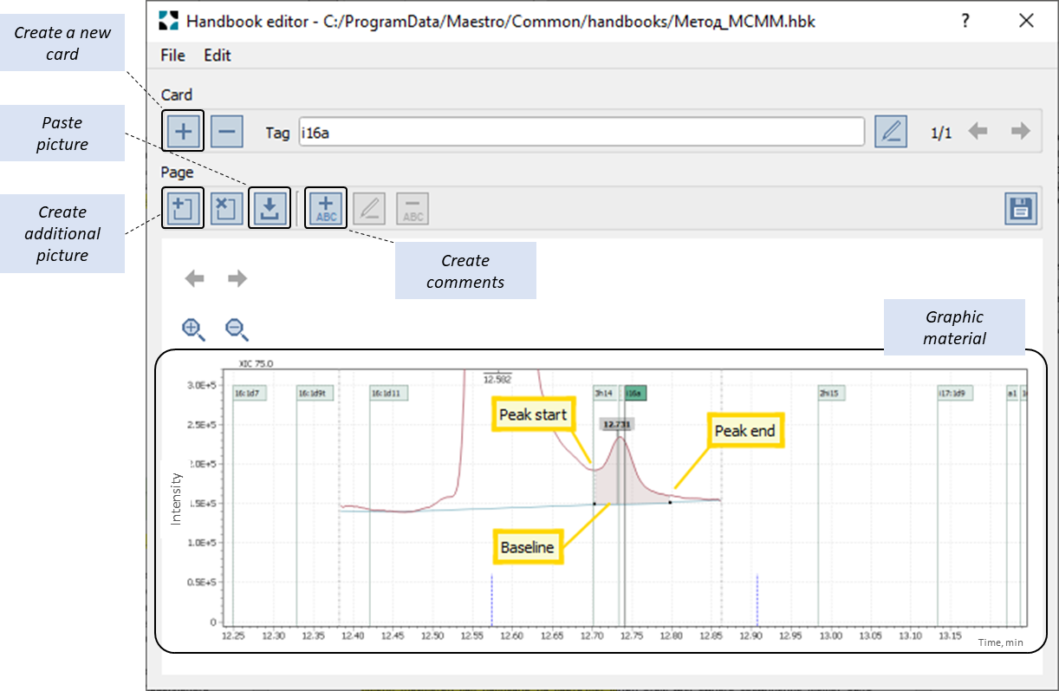Add a comment with the plus ABC button
Viewport: 1059px width, 691px height.
[326, 208]
